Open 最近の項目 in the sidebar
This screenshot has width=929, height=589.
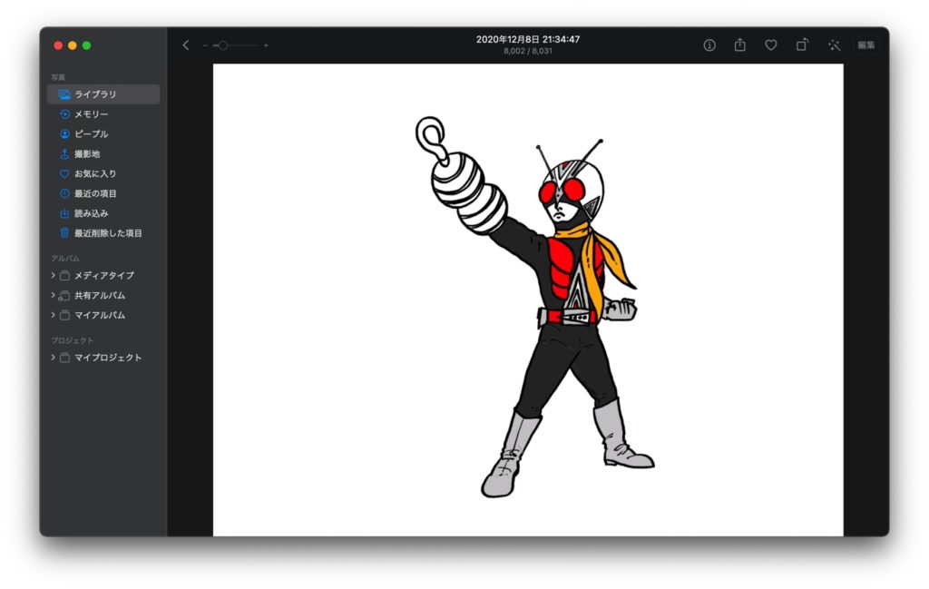point(103,193)
